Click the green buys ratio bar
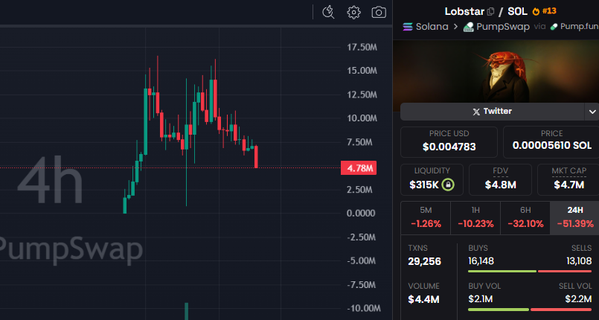This screenshot has height=320, width=599. tap(502, 271)
